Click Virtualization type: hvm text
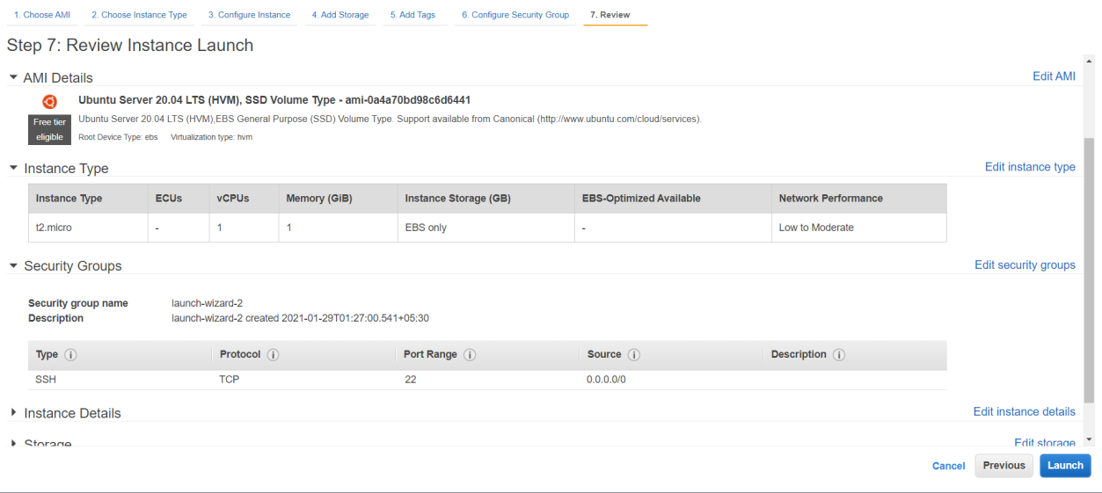 coord(212,137)
